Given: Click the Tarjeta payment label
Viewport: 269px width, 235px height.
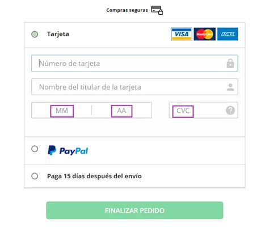Looking at the screenshot, I should click(58, 34).
